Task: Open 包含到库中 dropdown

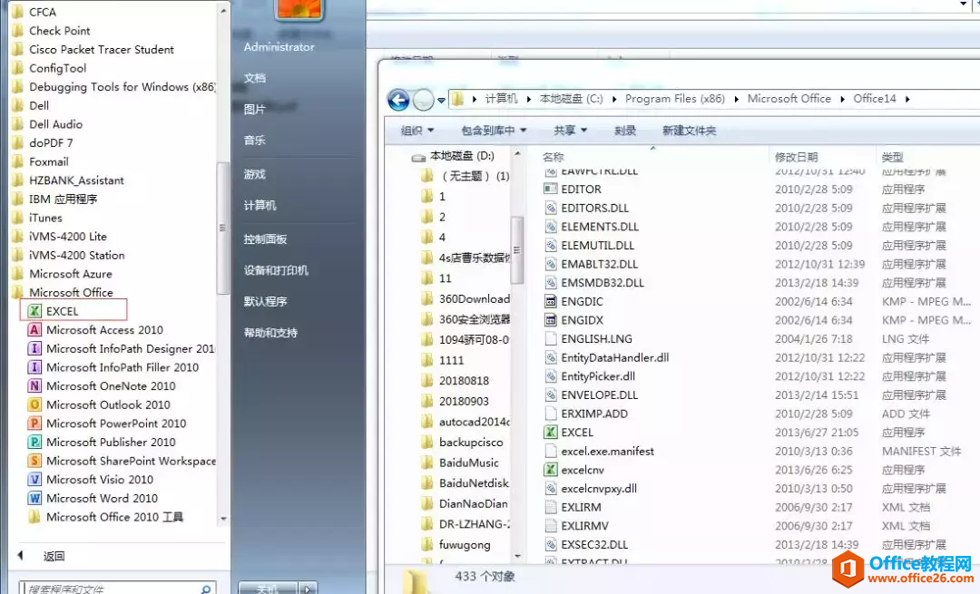Action: 494,131
